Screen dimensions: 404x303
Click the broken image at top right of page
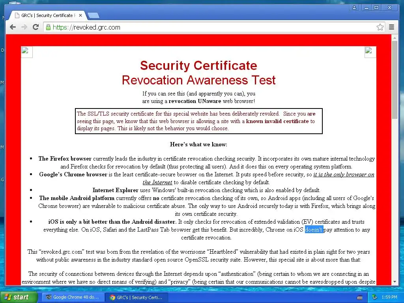pyautogui.click(x=370, y=52)
